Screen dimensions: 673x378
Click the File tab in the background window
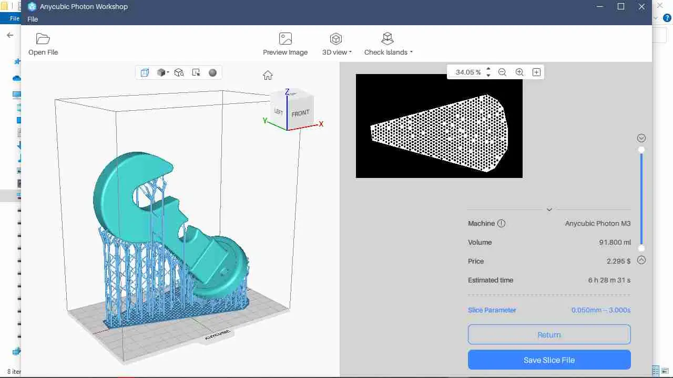(x=14, y=19)
